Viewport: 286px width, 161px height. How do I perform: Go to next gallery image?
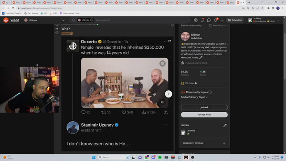tap(168, 94)
